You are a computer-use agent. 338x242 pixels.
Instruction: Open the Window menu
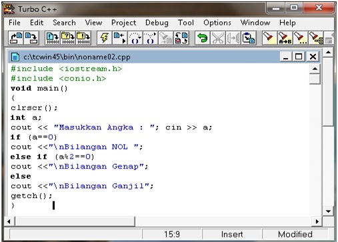pos(255,23)
